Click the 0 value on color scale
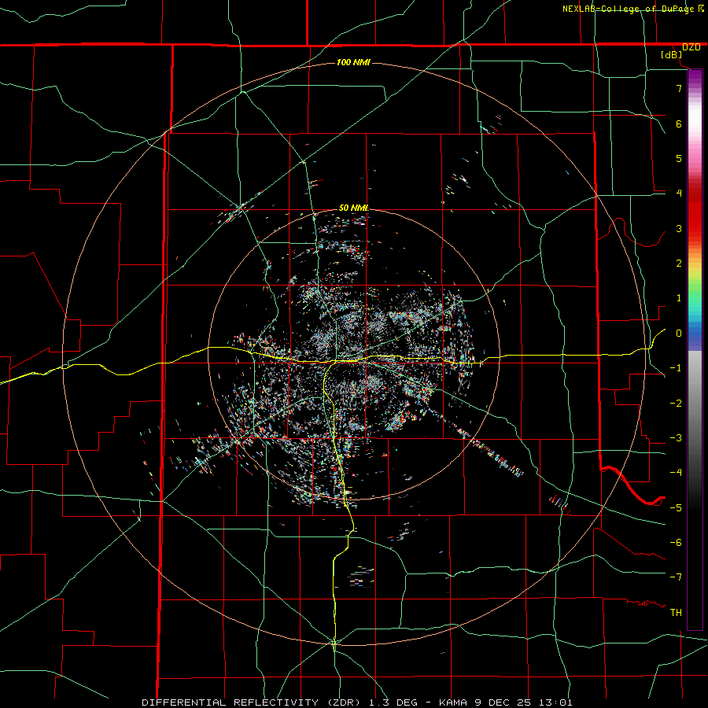Image resolution: width=708 pixels, height=708 pixels. tap(679, 334)
